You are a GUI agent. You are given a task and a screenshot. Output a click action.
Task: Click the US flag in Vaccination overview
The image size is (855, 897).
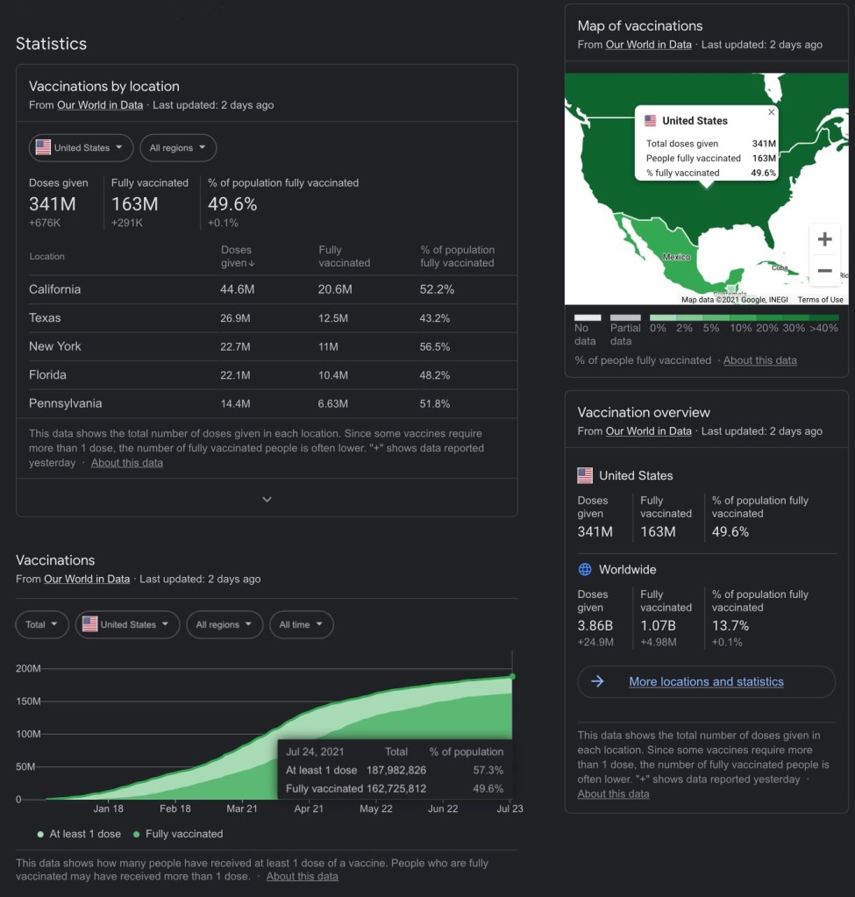tap(585, 475)
